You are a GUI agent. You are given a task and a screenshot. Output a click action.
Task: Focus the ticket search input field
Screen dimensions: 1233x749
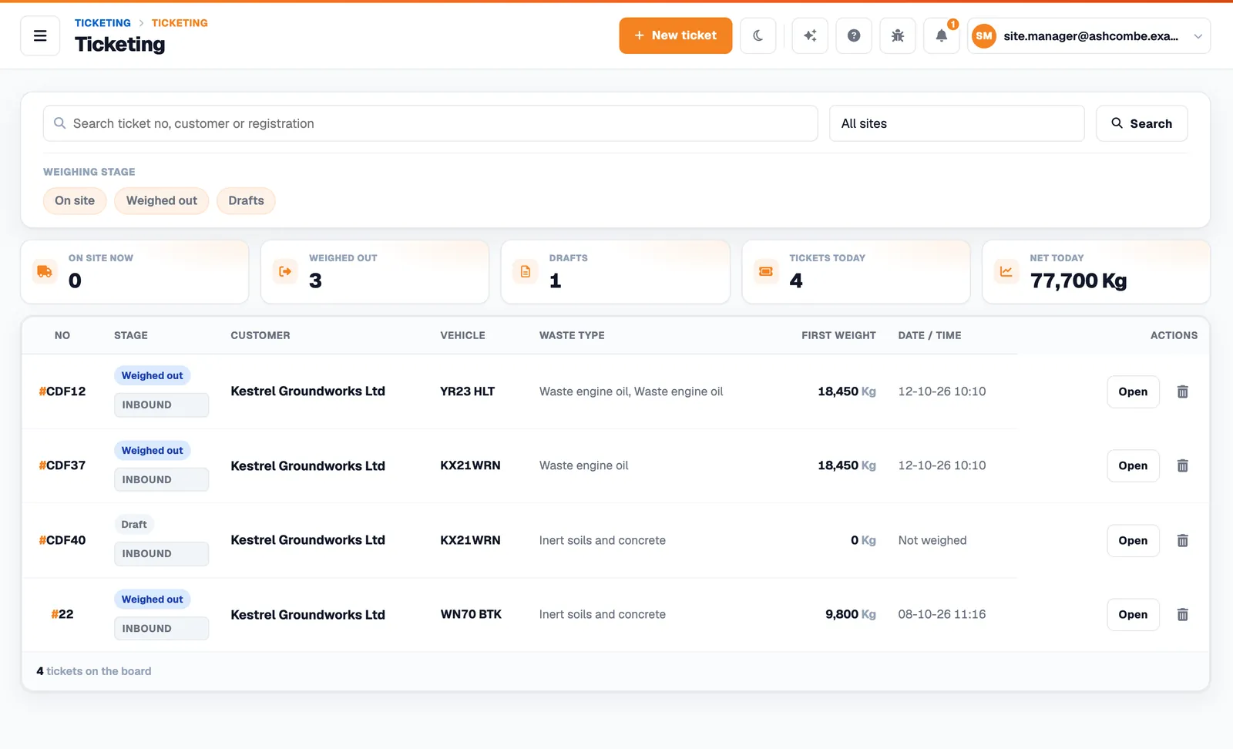click(430, 123)
